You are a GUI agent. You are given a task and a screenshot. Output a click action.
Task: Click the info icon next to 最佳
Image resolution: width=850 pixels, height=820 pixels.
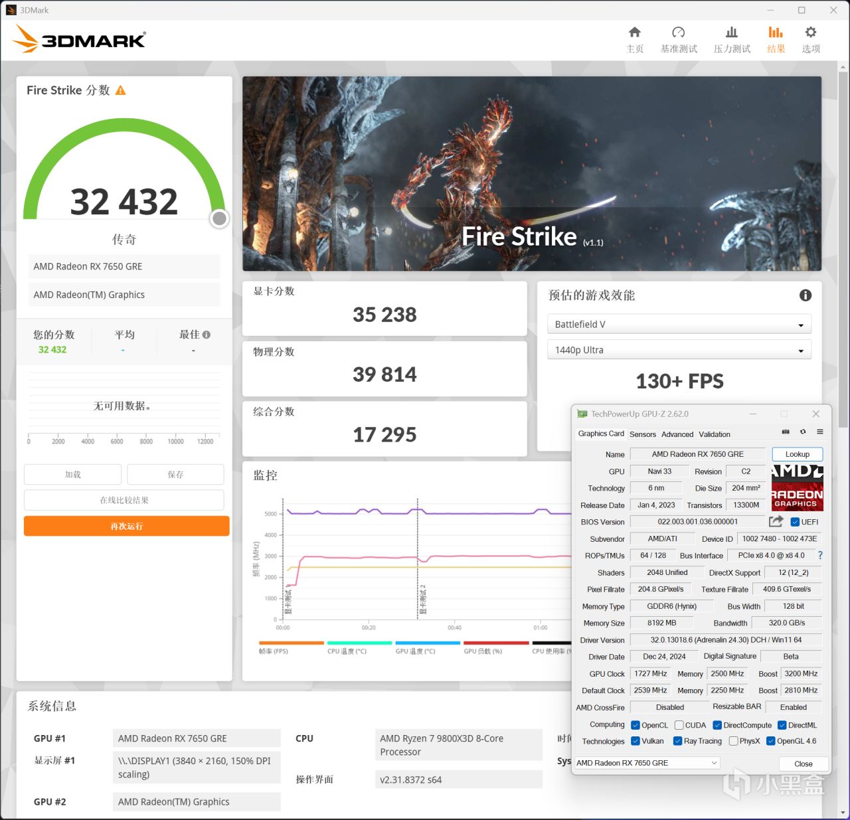pos(207,335)
